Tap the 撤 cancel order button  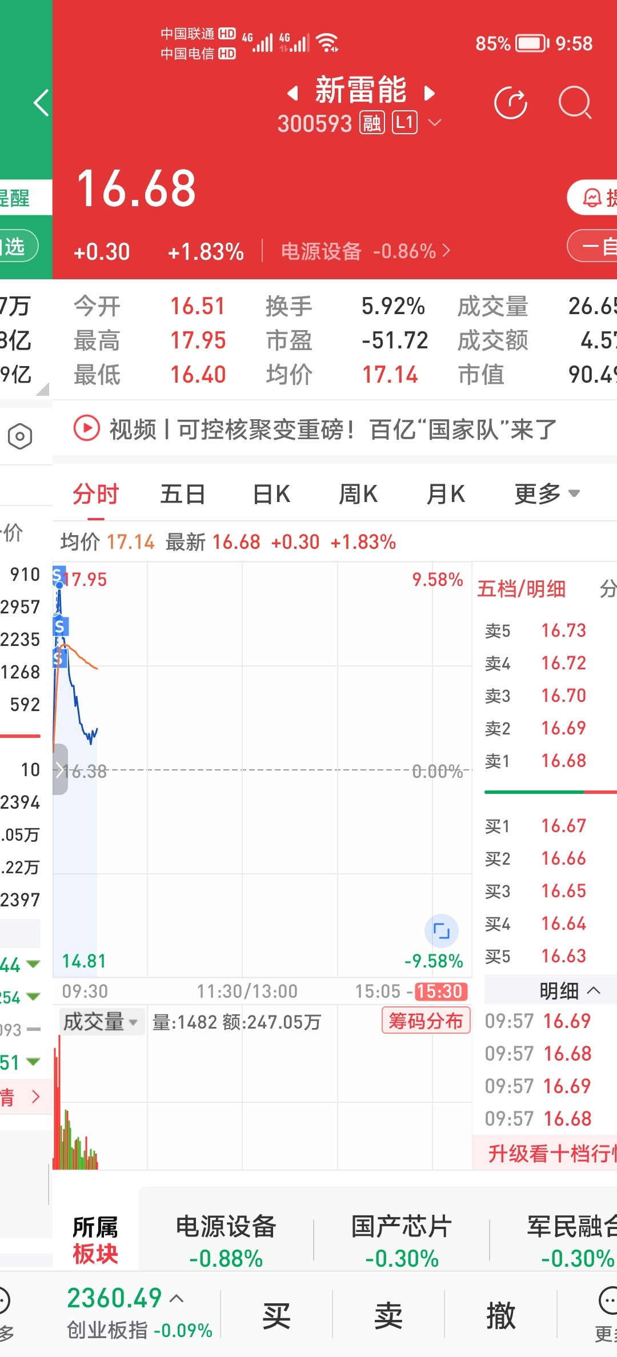coord(500,1315)
